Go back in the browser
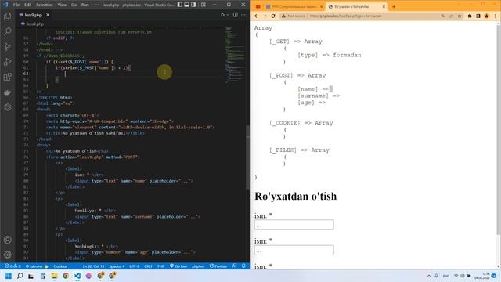Image resolution: width=501 pixels, height=282 pixels. [257, 16]
